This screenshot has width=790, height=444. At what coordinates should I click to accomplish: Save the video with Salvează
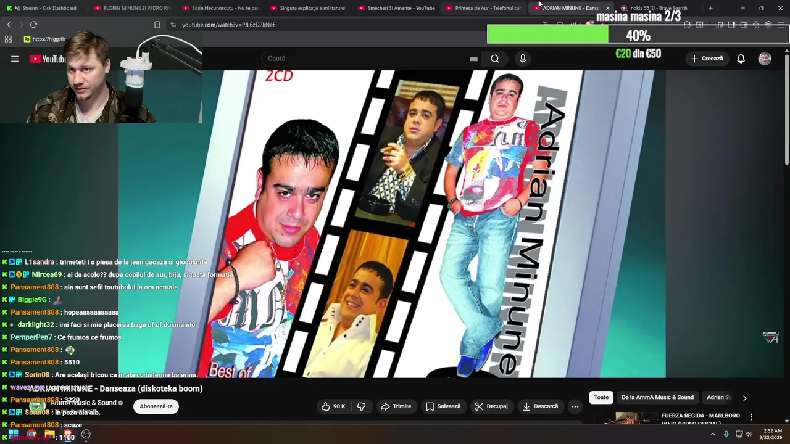(x=443, y=406)
